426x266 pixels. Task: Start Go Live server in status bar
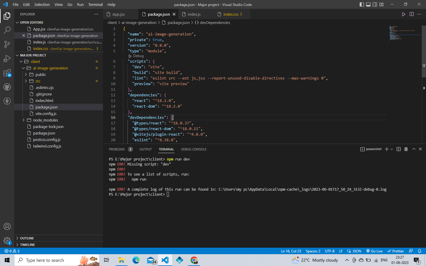point(374,251)
